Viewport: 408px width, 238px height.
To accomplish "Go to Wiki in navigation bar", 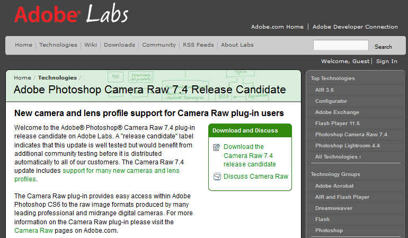I will tap(91, 45).
